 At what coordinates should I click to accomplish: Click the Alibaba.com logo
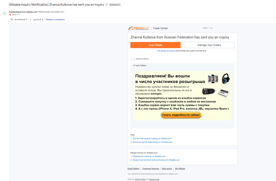click(138, 28)
